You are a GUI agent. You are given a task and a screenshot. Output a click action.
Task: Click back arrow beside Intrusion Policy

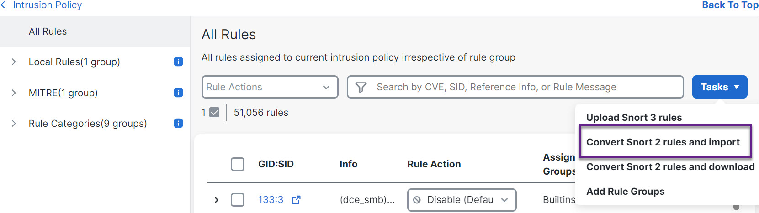[4, 5]
